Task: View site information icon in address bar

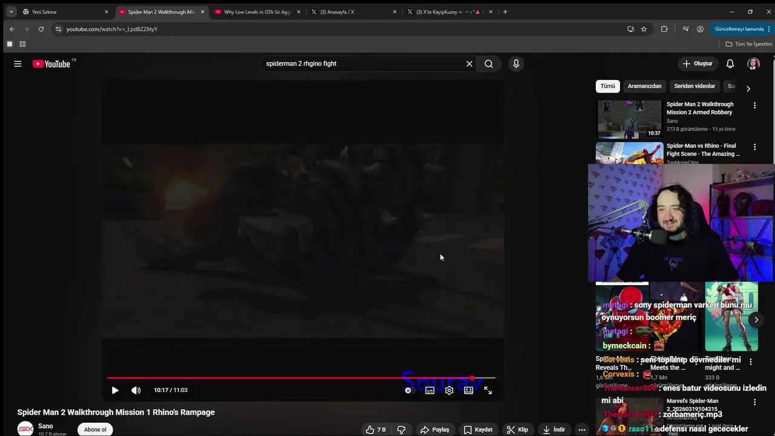Action: click(58, 29)
